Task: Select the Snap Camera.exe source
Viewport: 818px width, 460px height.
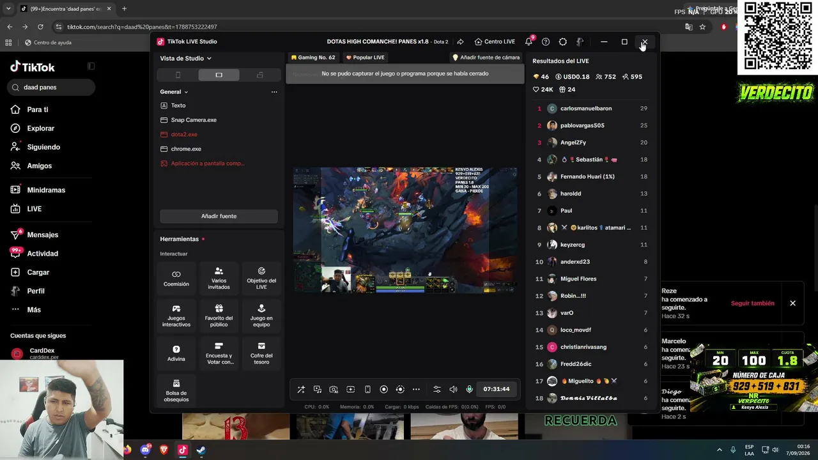Action: 219,120
